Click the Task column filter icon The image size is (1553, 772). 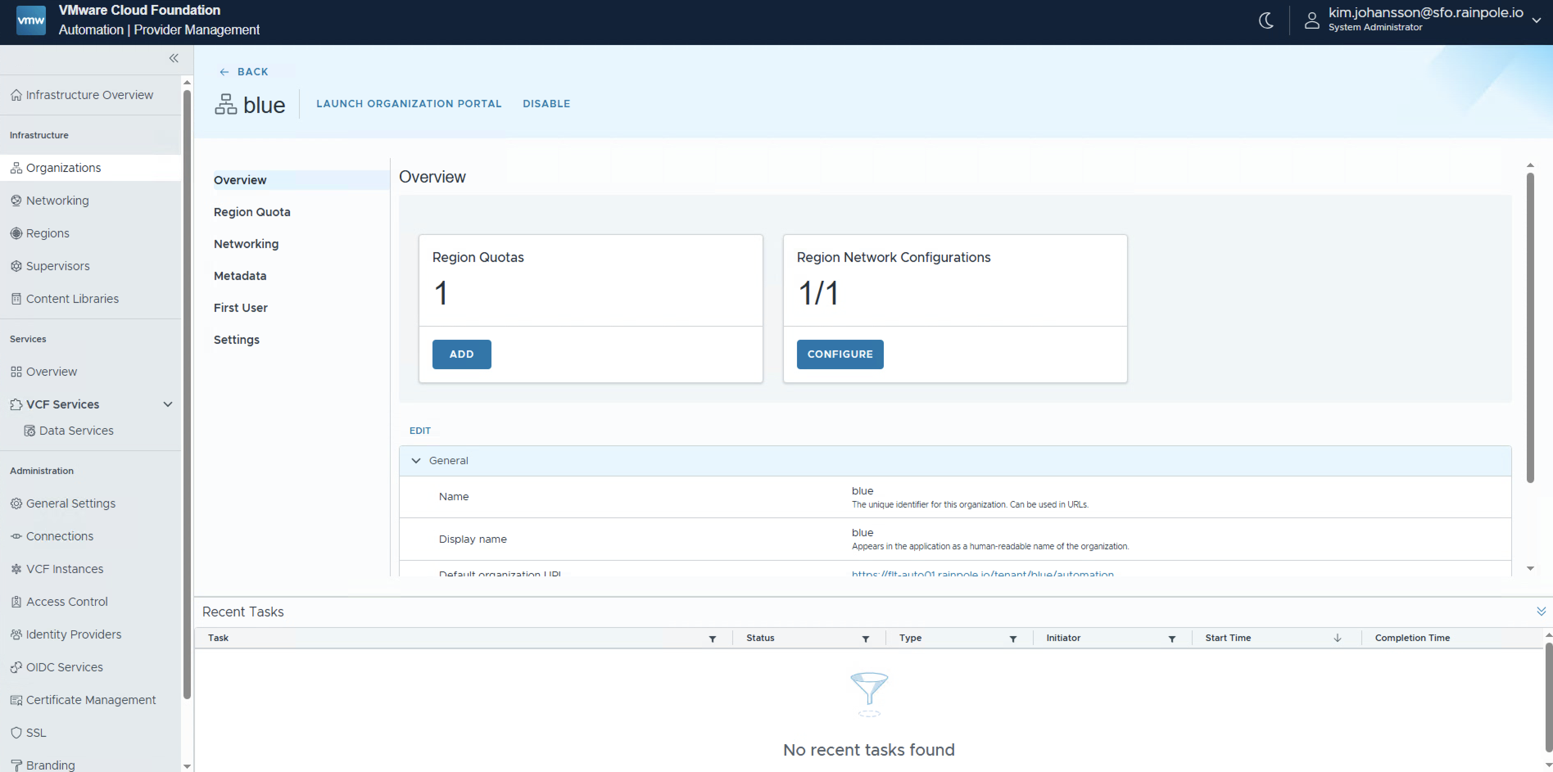pyautogui.click(x=712, y=639)
